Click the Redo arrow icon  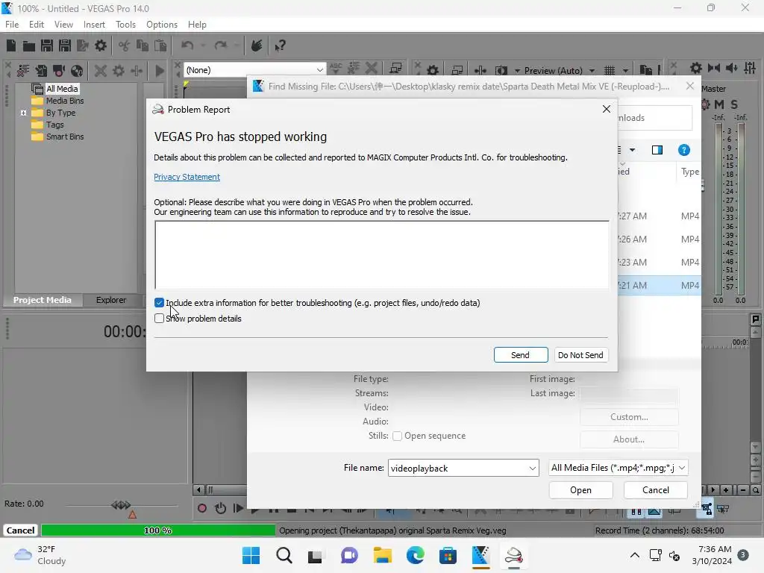click(221, 46)
